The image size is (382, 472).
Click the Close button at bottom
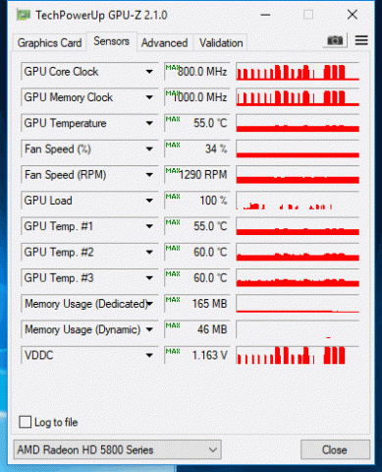(x=335, y=449)
